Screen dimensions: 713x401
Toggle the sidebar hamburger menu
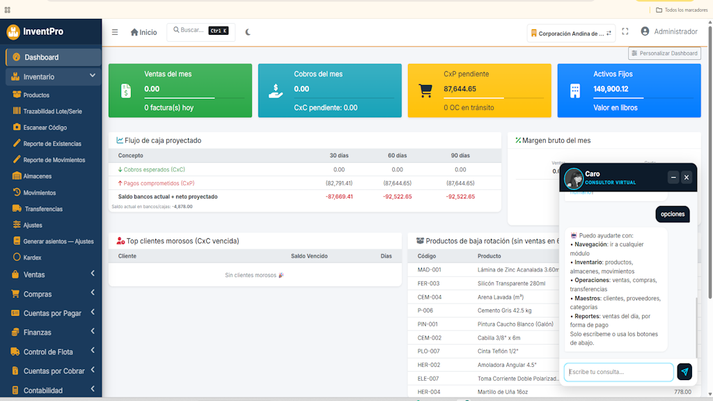click(115, 32)
